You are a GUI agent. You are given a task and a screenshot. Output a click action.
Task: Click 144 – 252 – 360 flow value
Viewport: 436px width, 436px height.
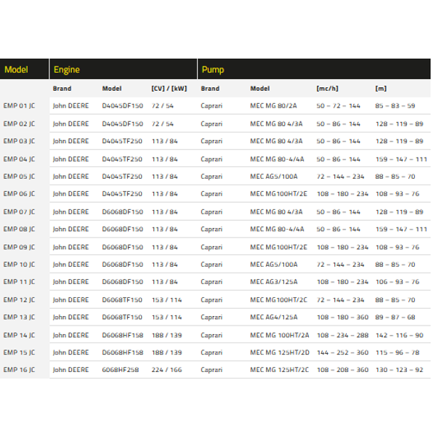coord(342,352)
